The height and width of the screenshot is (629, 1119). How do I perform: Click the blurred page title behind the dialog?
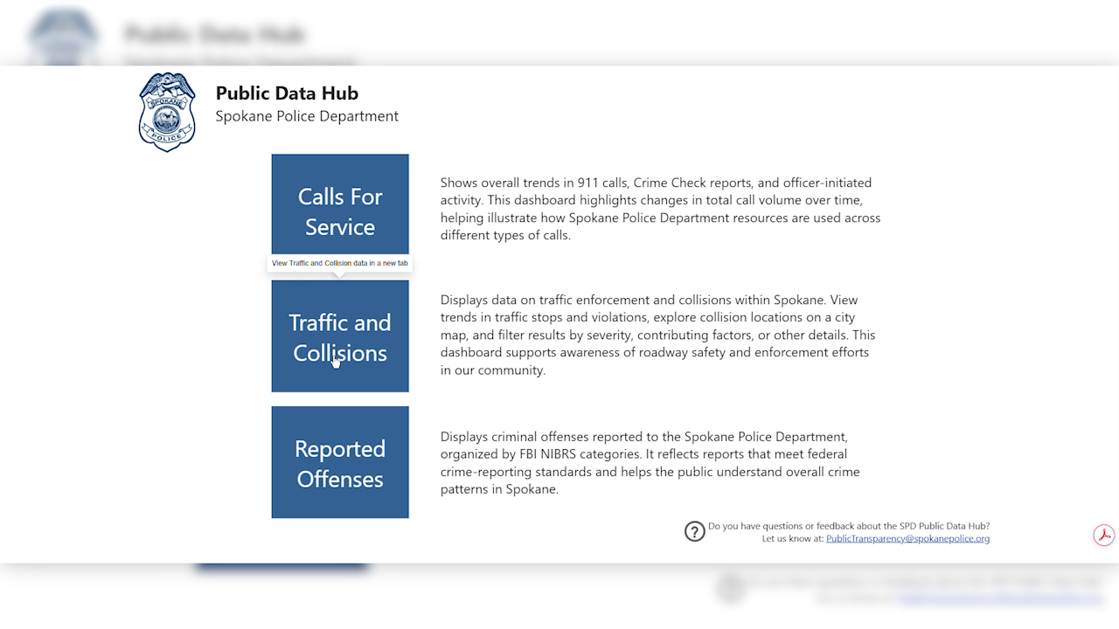click(215, 35)
